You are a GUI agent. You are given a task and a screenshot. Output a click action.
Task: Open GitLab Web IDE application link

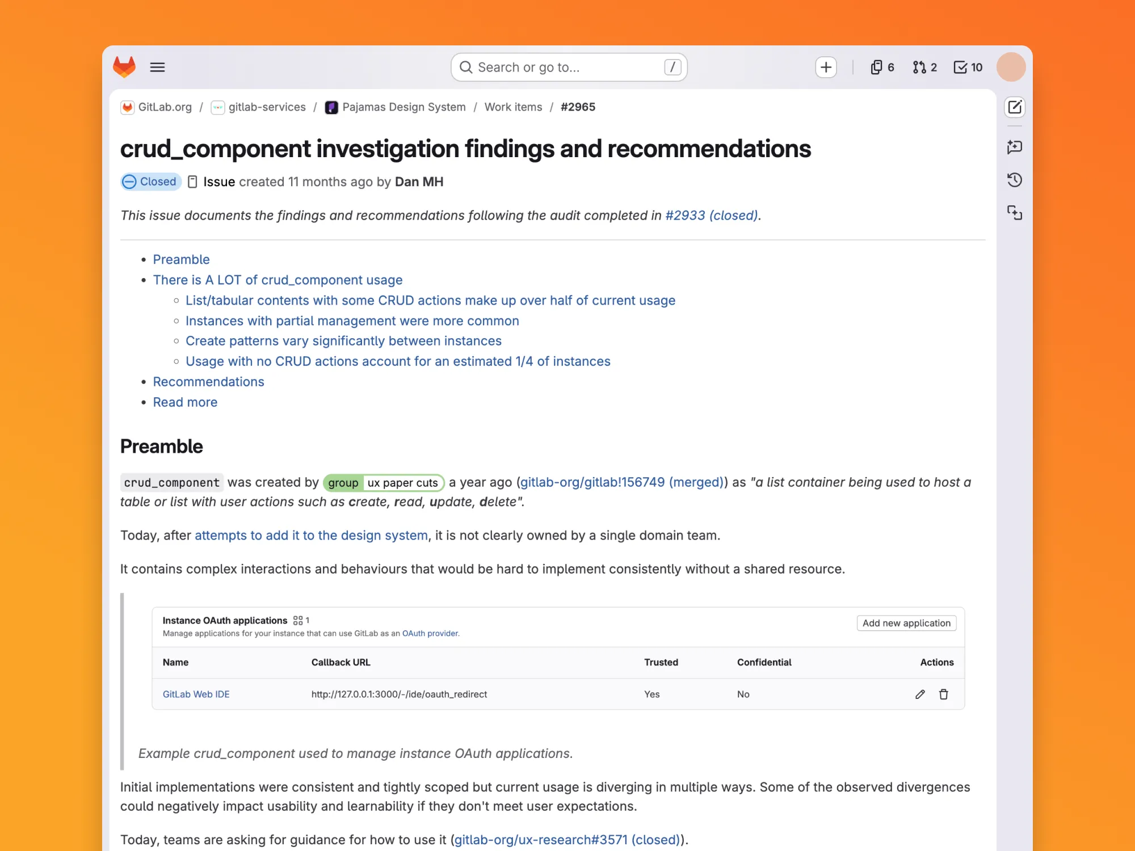coord(196,694)
